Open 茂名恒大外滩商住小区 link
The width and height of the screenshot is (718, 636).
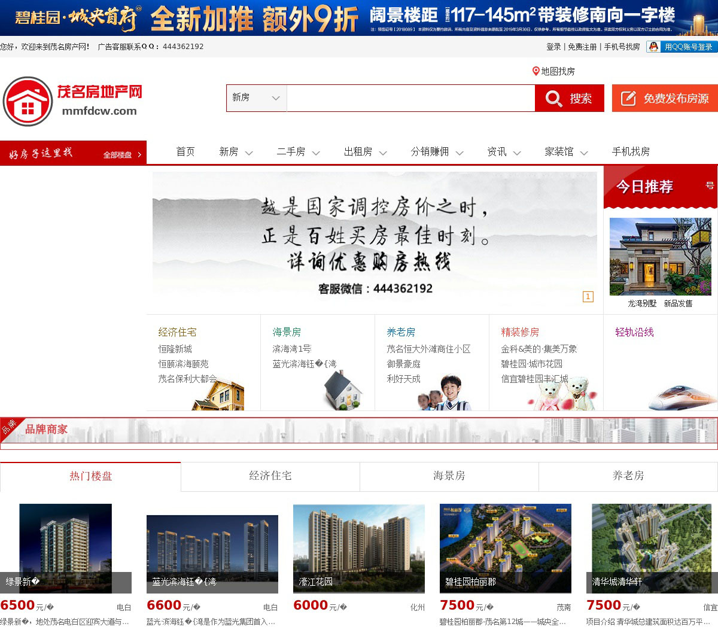pyautogui.click(x=428, y=349)
